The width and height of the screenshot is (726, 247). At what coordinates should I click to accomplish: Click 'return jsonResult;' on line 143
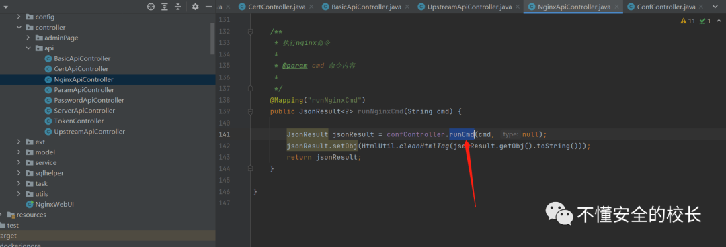pos(323,157)
